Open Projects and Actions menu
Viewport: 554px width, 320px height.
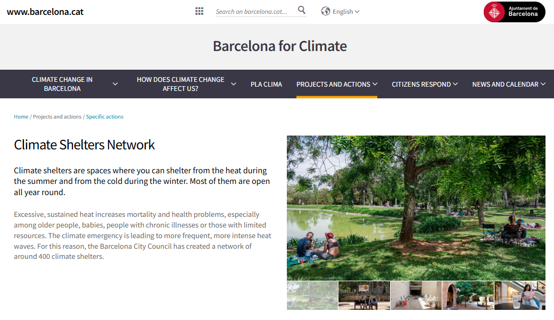click(x=336, y=84)
